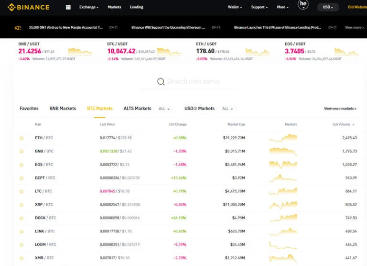Open the Lending page
Screen dimensions: 367x266
coord(137,7)
